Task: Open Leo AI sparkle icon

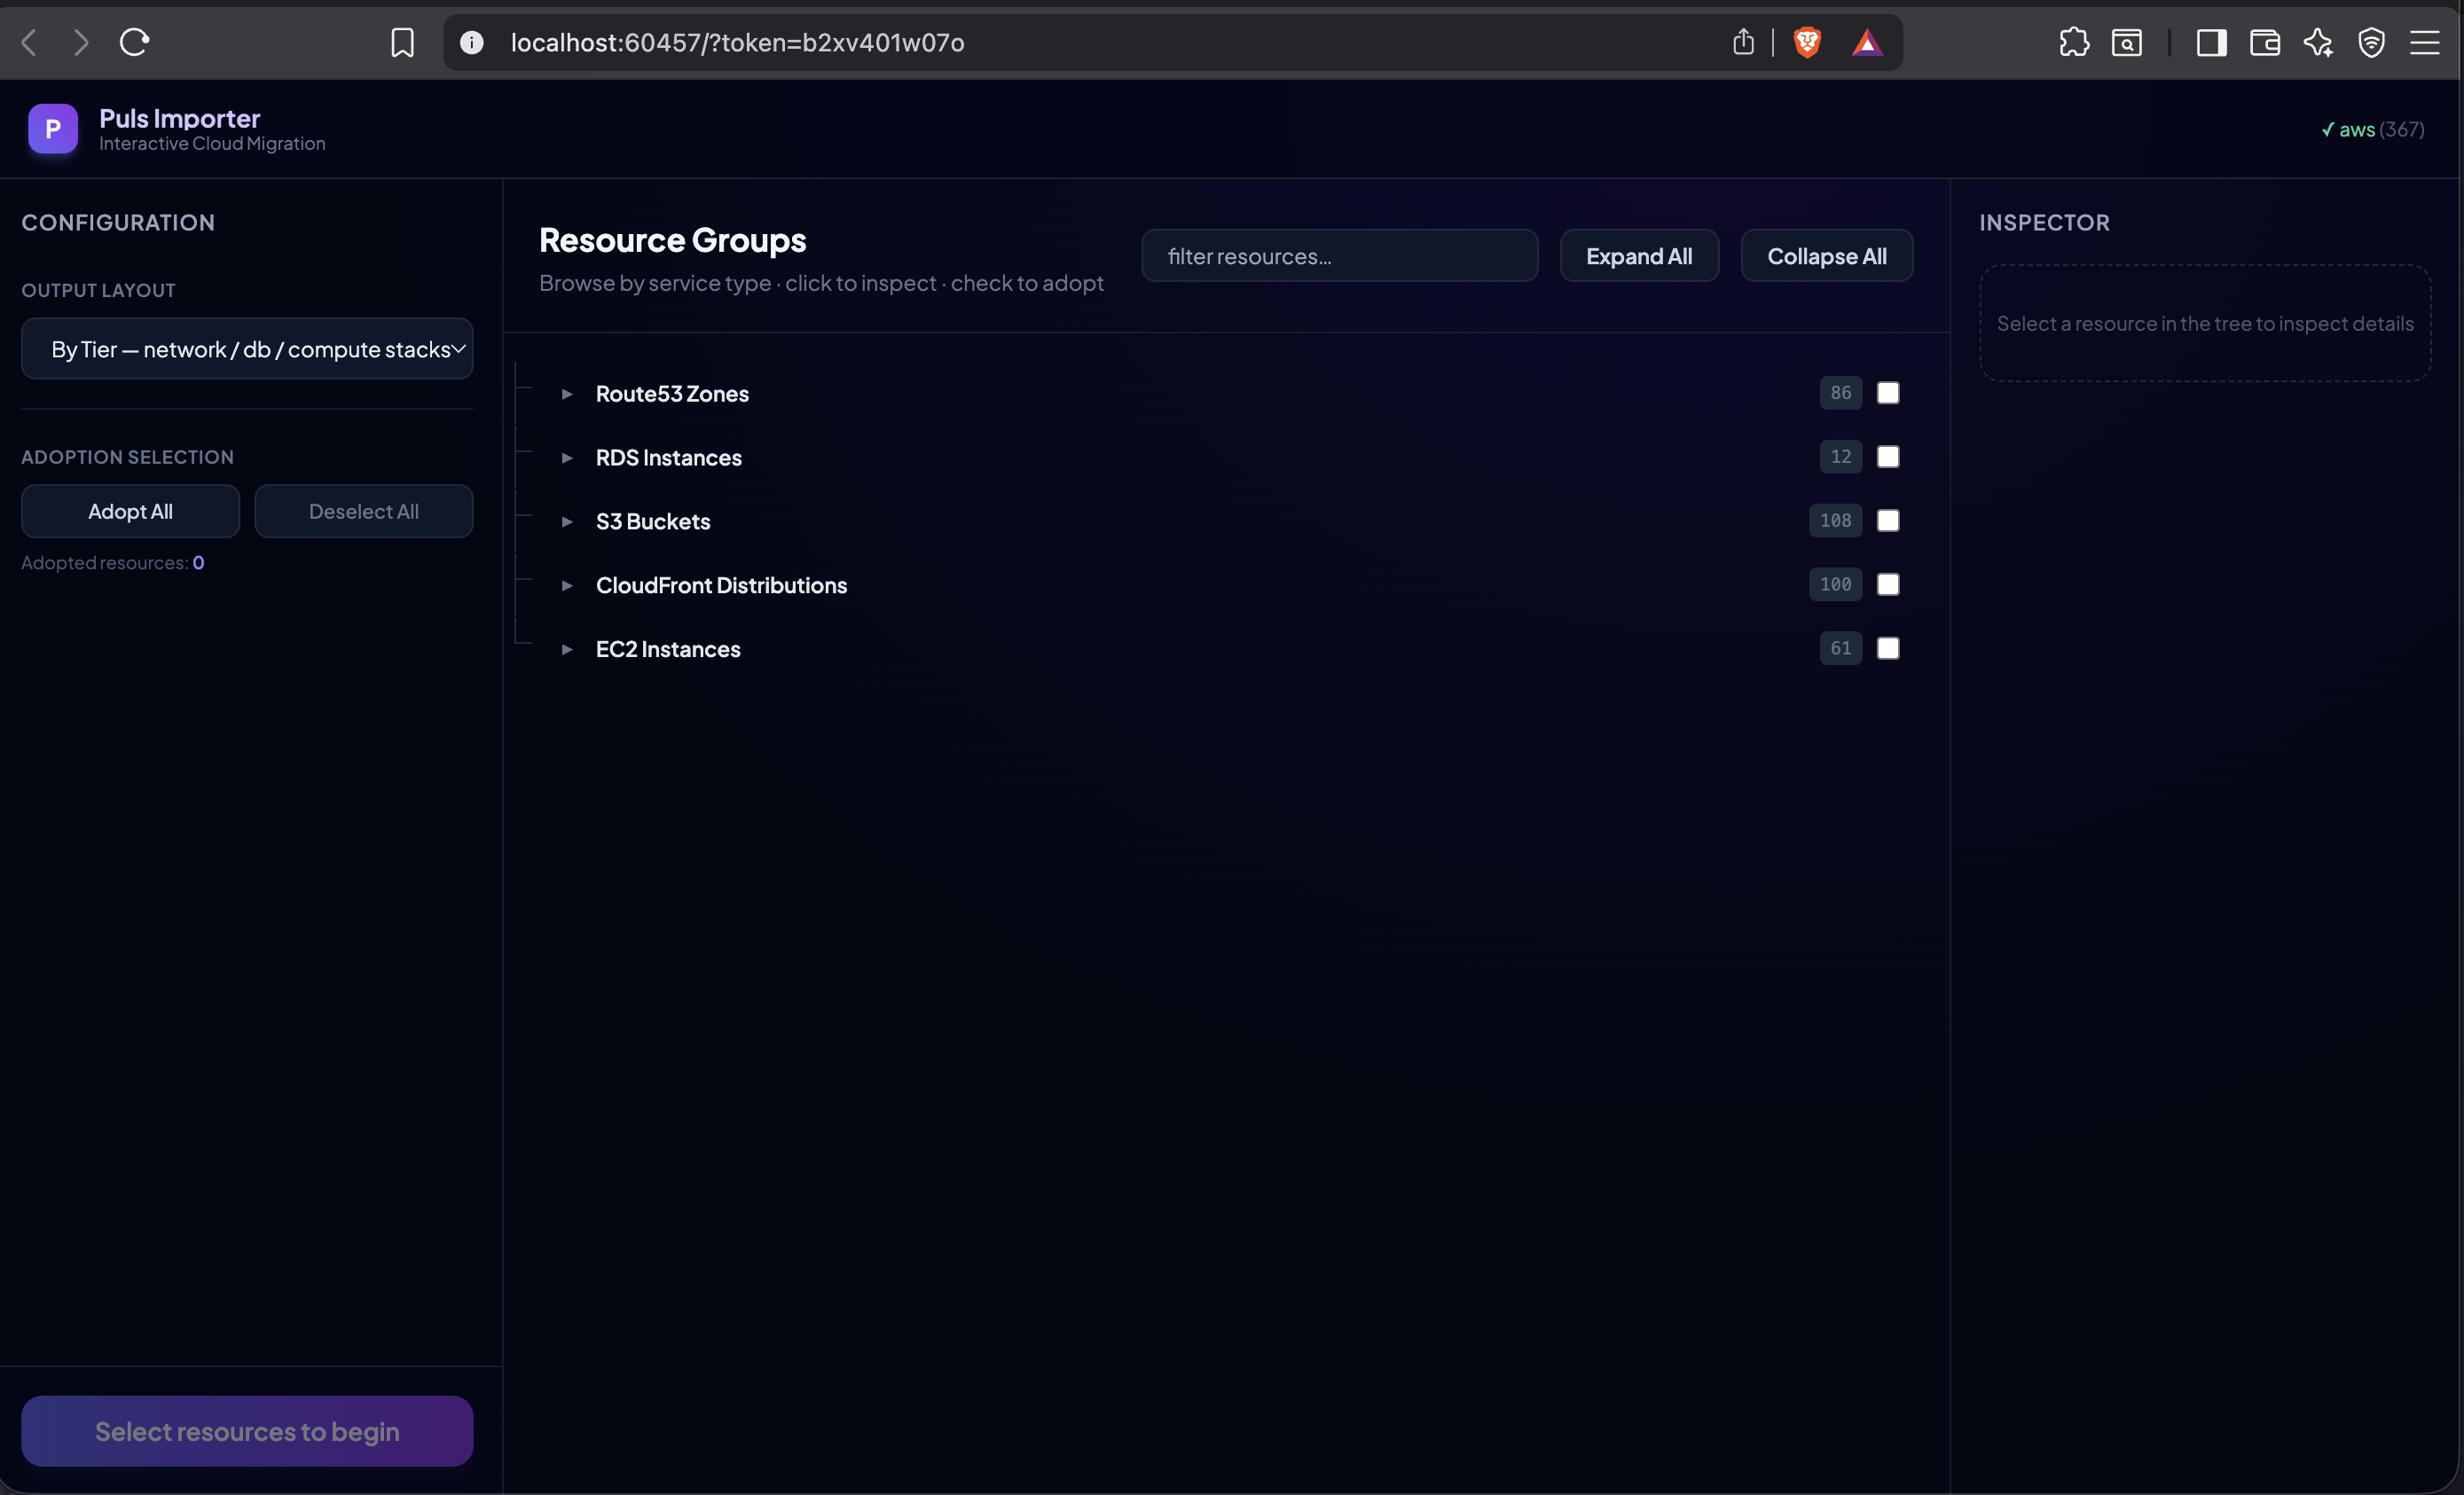Action: point(2318,42)
